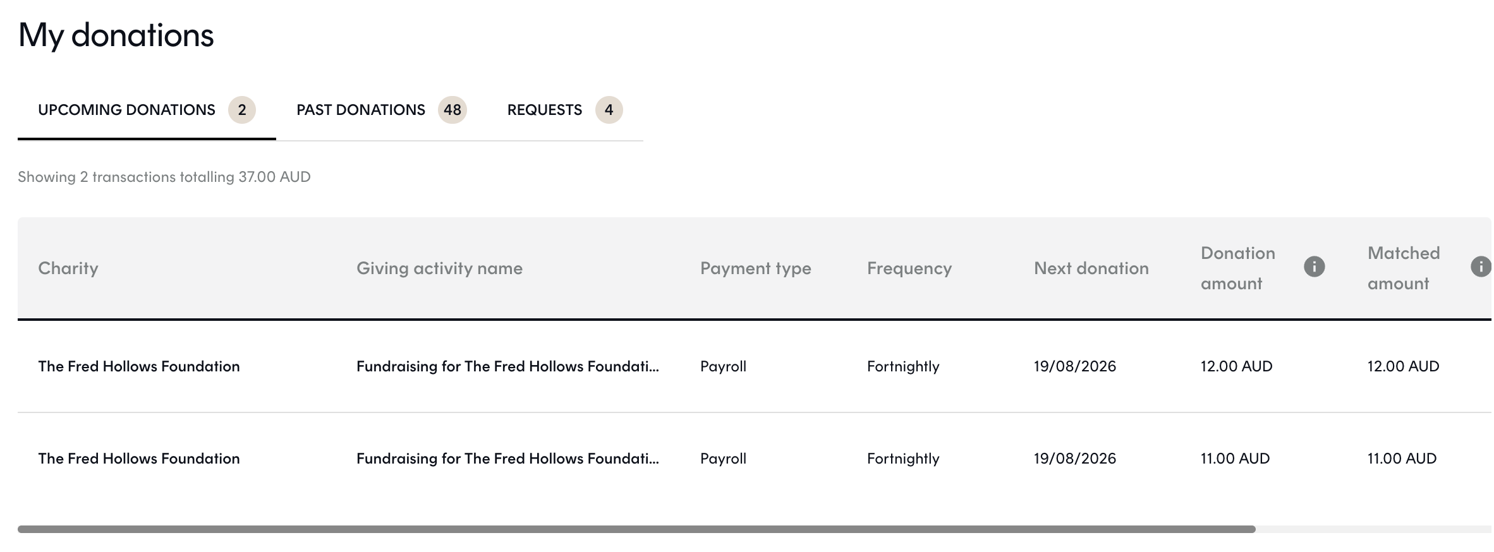This screenshot has width=1494, height=552.
Task: Click the 12.00 AUD donation amount cell
Action: (x=1237, y=366)
